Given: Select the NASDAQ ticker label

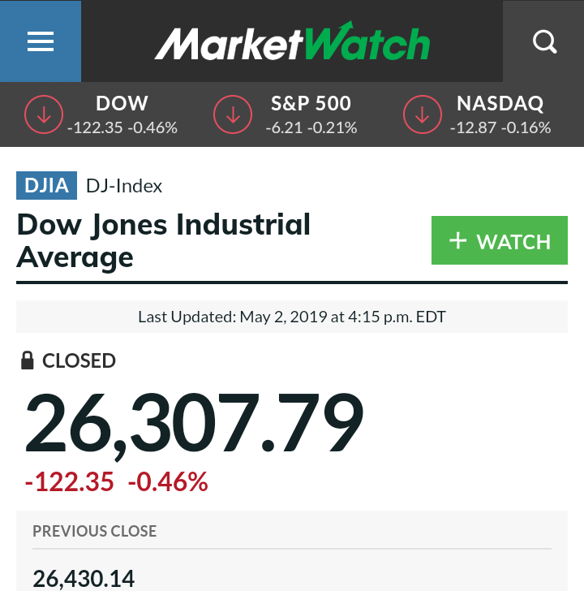Looking at the screenshot, I should tap(500, 104).
